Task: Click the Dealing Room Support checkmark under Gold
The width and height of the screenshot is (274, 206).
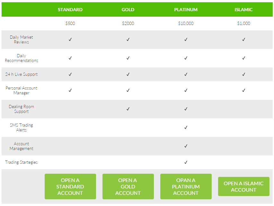Action: 128,109
